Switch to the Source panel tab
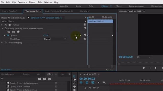163x91 pixels. (x=10, y=11)
